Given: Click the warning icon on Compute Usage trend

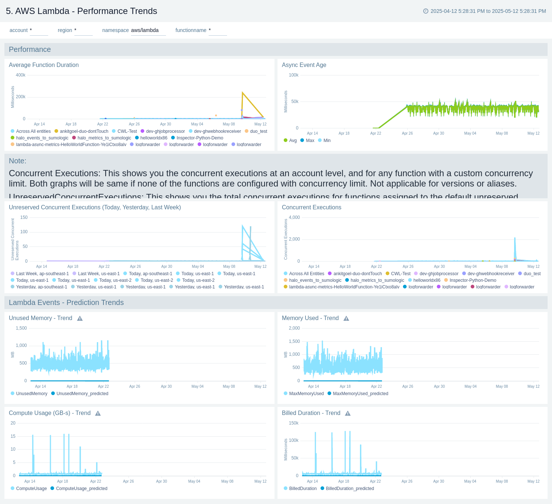Looking at the screenshot, I should pyautogui.click(x=98, y=413).
